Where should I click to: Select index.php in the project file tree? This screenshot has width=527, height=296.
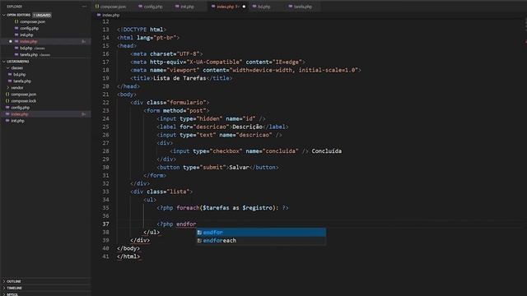20,114
